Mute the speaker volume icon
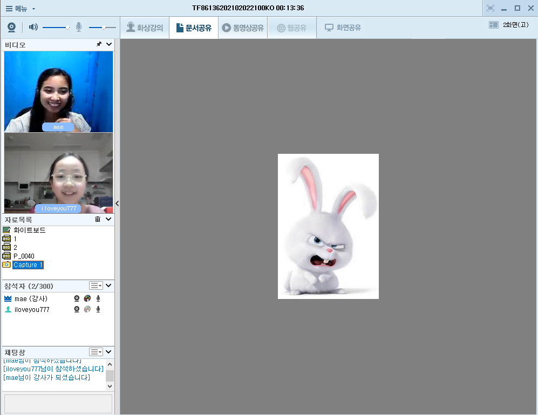 pyautogui.click(x=33, y=27)
